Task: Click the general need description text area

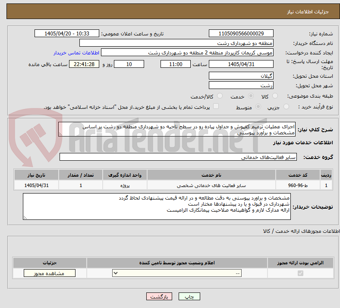Action: [x=177, y=129]
